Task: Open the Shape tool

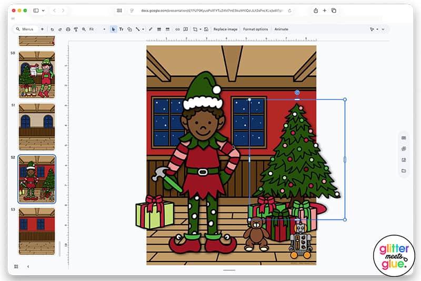Action: click(x=129, y=29)
